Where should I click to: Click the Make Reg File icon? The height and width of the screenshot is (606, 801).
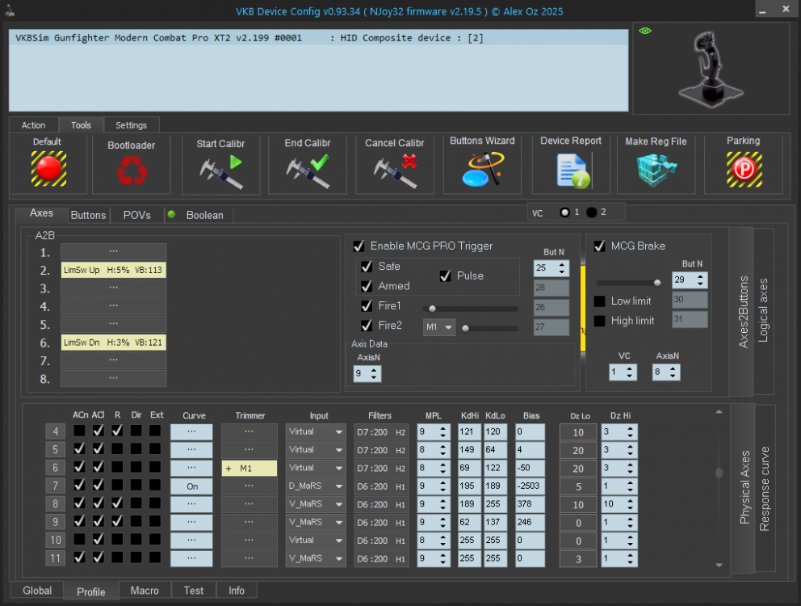(656, 170)
